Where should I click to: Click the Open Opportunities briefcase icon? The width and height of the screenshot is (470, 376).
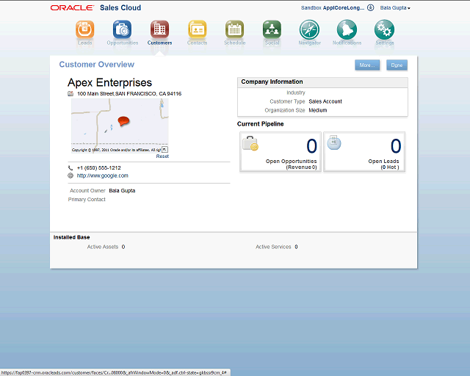coord(250,143)
